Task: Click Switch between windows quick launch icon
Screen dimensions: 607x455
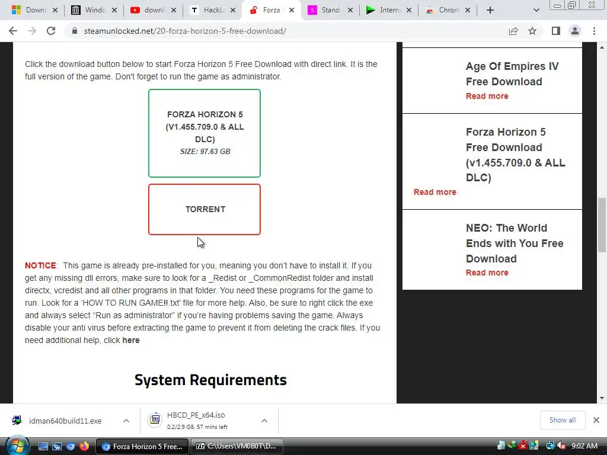Action: pos(56,446)
